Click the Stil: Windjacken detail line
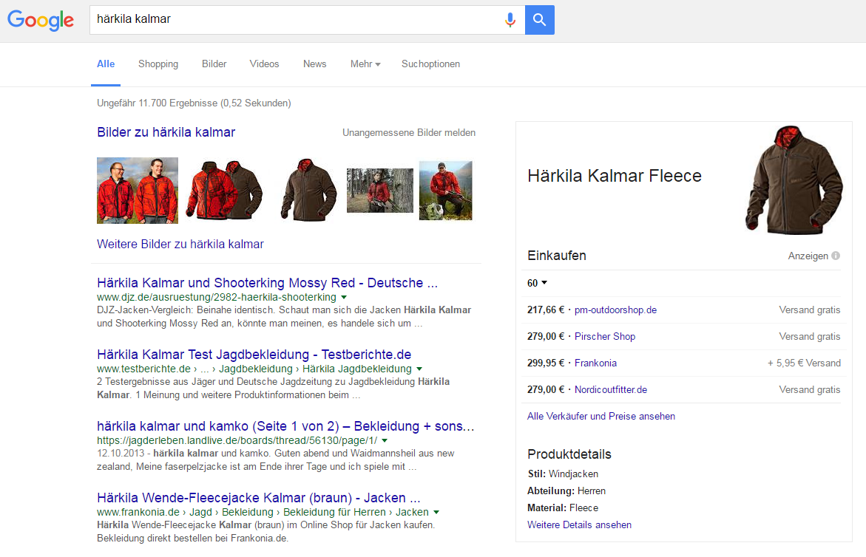Screen dimensions: 866x557 coord(563,474)
